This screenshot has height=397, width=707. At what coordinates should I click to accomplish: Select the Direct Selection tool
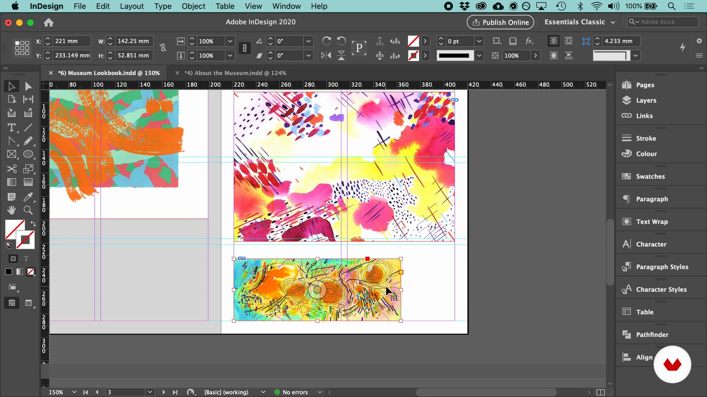pos(28,86)
